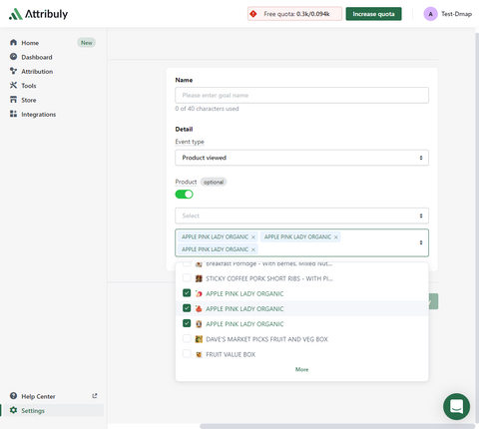Screen dimensions: 479x429
Task: Open the Tools menu item
Action: point(29,86)
